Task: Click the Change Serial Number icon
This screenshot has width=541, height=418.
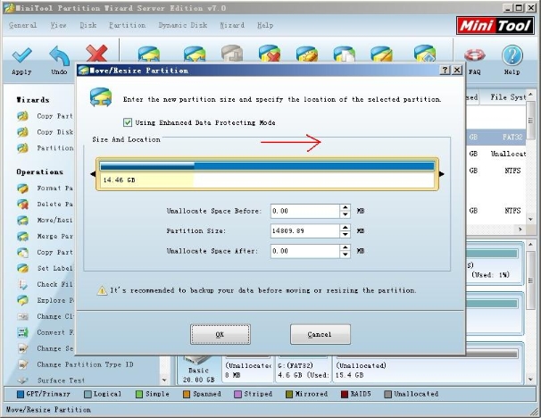Action: click(x=23, y=348)
